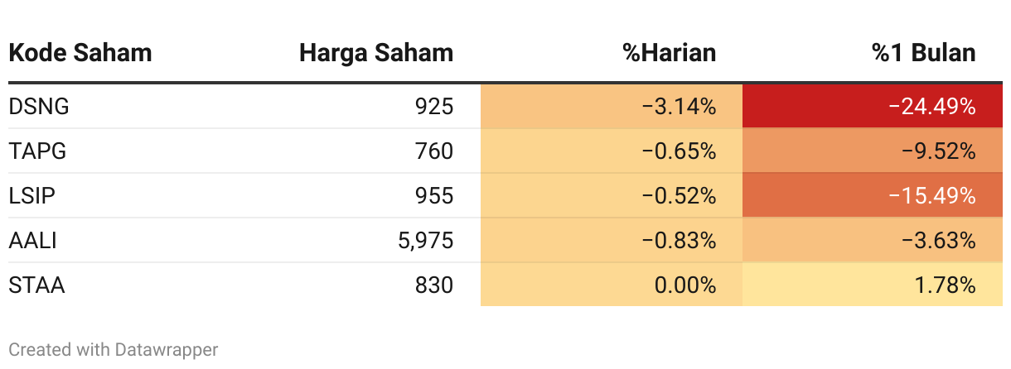1011x369 pixels.
Task: Click the -9.52% monthly change cell
Action: click(873, 151)
